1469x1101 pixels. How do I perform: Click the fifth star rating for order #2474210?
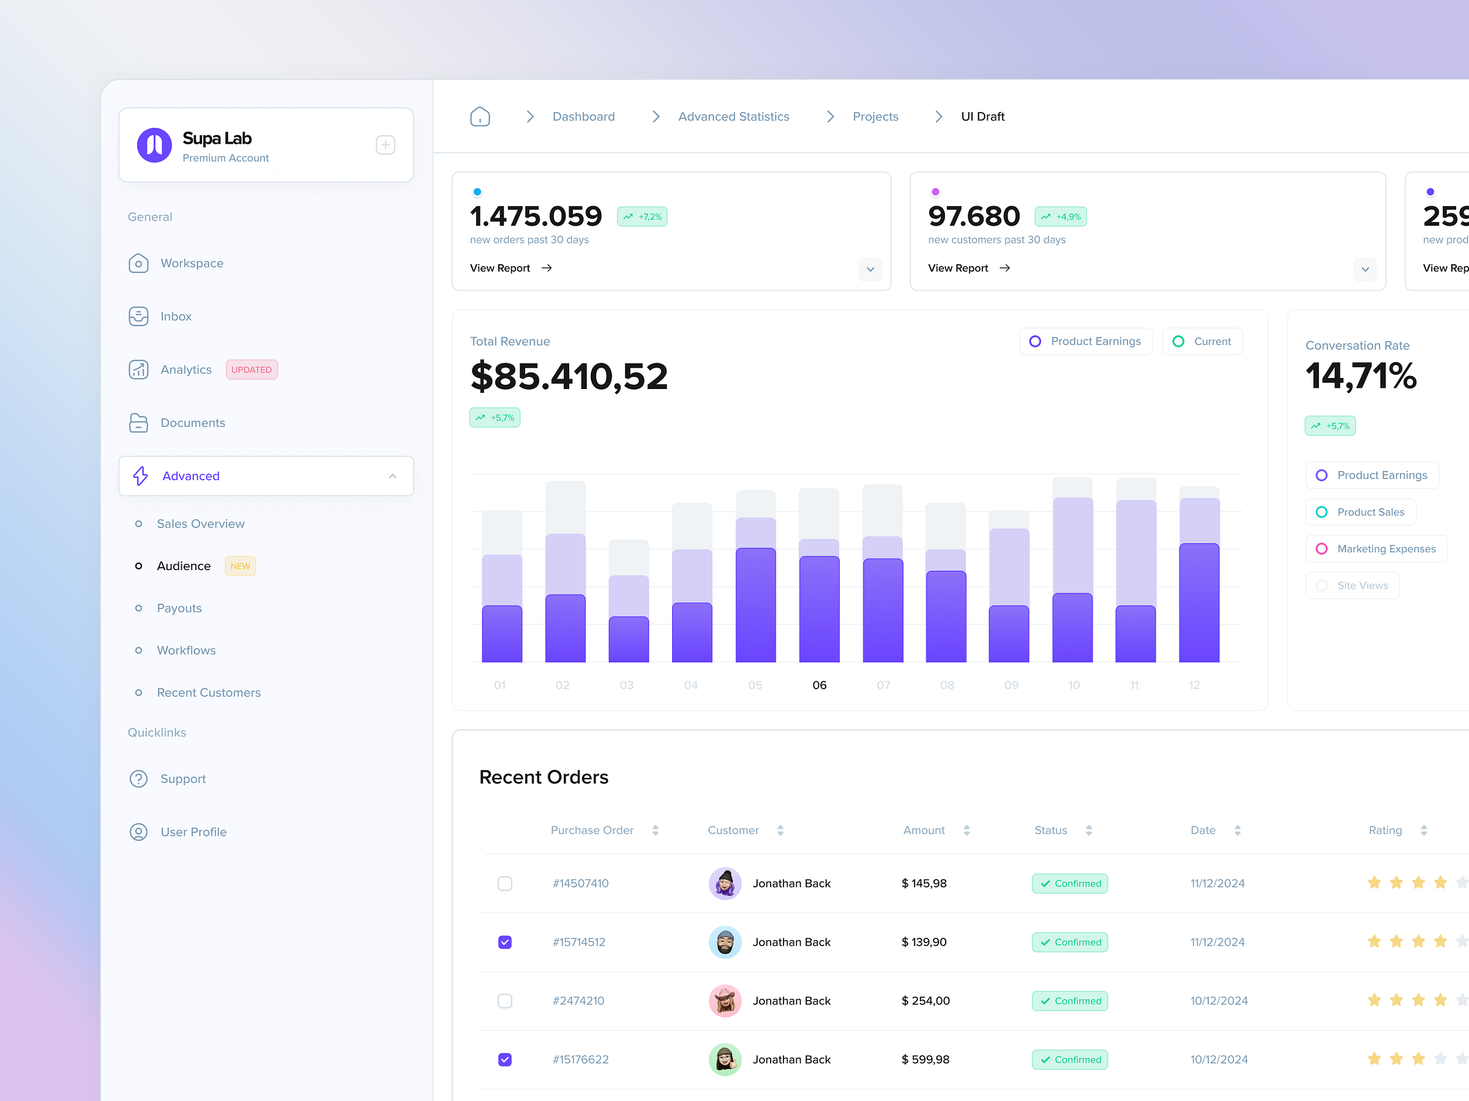pyautogui.click(x=1462, y=999)
